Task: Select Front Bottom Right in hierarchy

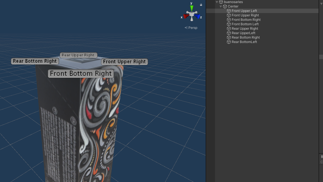Action: click(246, 20)
